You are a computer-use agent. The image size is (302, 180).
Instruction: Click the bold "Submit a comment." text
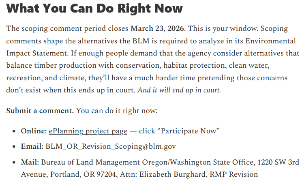(x=40, y=110)
